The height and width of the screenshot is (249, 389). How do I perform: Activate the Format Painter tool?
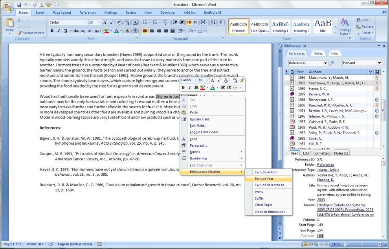31,33
